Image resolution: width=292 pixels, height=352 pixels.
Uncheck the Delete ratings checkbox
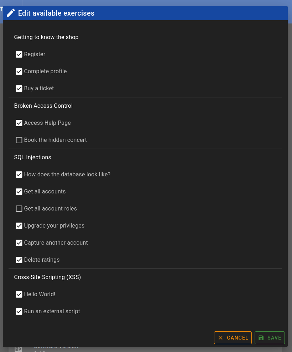[19, 260]
